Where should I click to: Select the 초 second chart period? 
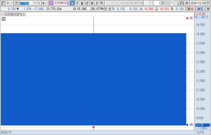click(97, 3)
